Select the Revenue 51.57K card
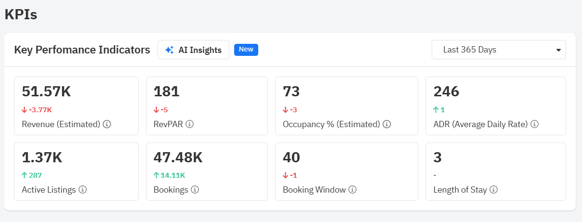The width and height of the screenshot is (582, 222). pos(76,106)
